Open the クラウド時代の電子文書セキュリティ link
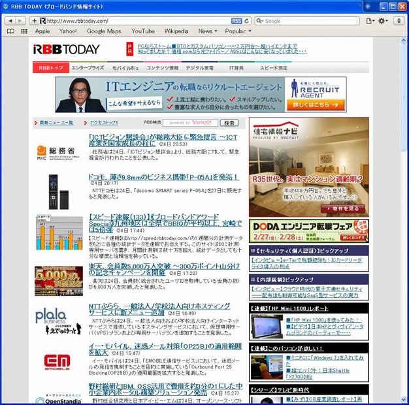This screenshot has height=405, width=409. pos(307,292)
